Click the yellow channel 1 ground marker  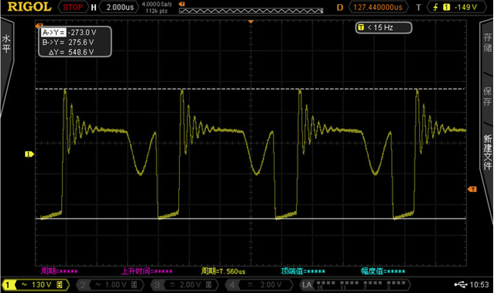pyautogui.click(x=29, y=154)
